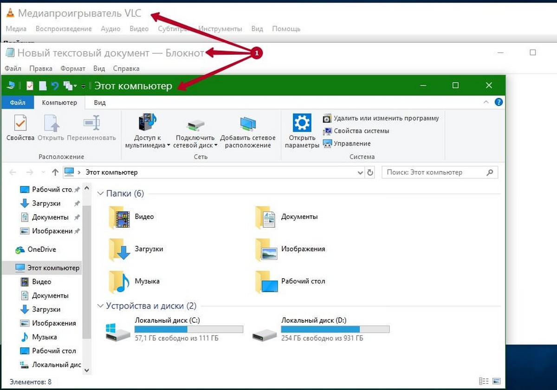Switch to the View (Вид) ribbon tab

coord(99,102)
